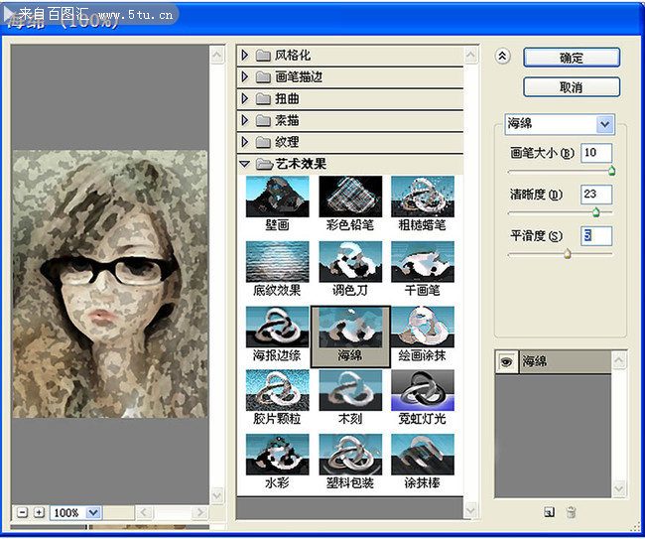Select the 壁画 (Fresco) filter thumbnail
The width and height of the screenshot is (645, 539).
(x=277, y=197)
